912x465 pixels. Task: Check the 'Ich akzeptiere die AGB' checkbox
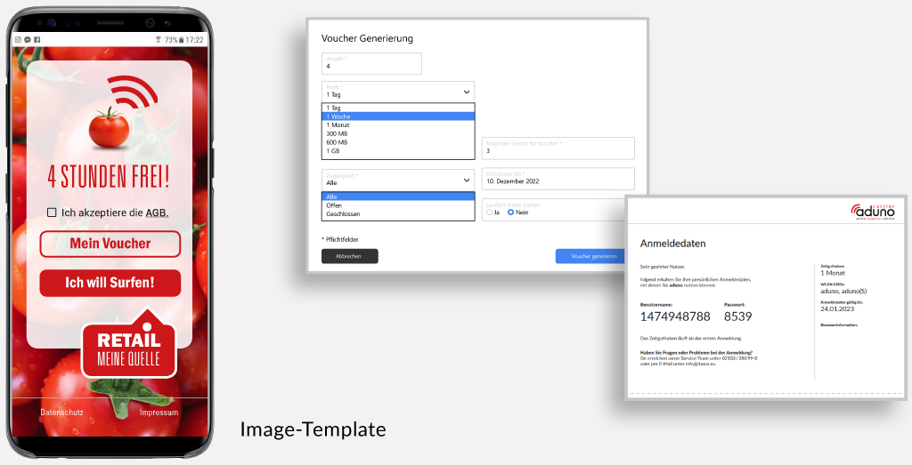(x=52, y=212)
